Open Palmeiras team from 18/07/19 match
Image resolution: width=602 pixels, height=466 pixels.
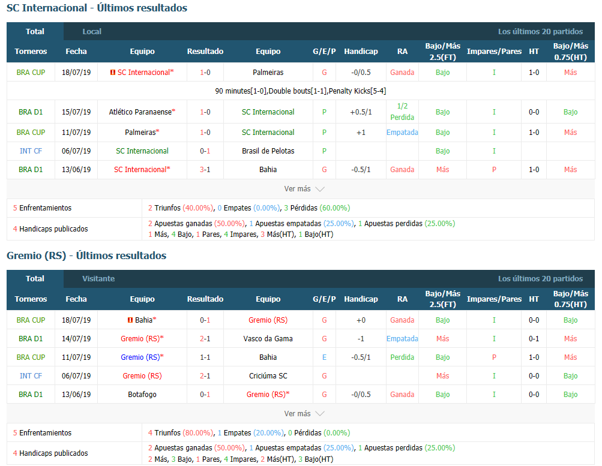coord(268,73)
